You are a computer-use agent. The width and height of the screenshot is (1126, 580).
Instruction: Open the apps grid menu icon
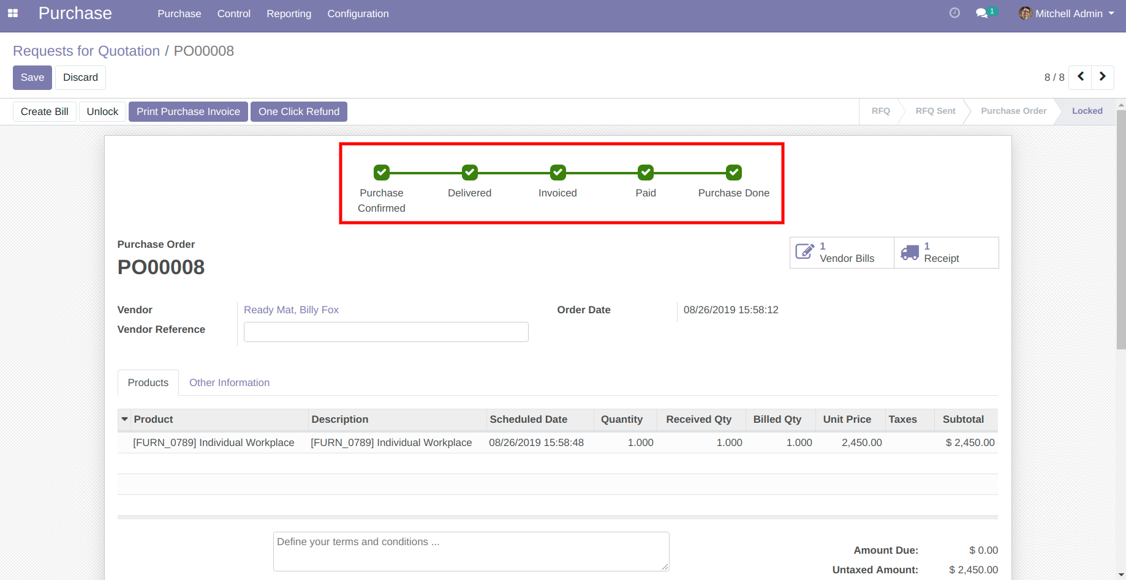point(13,13)
